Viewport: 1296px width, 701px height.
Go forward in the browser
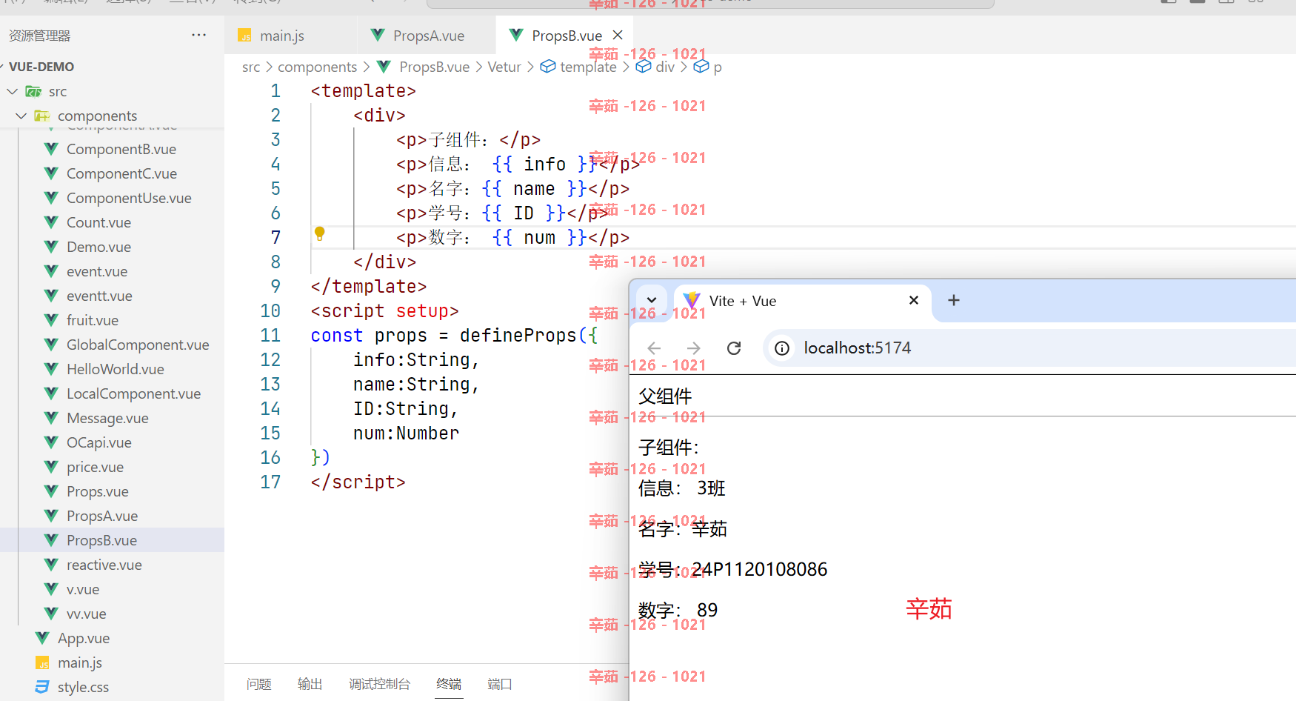coord(694,348)
